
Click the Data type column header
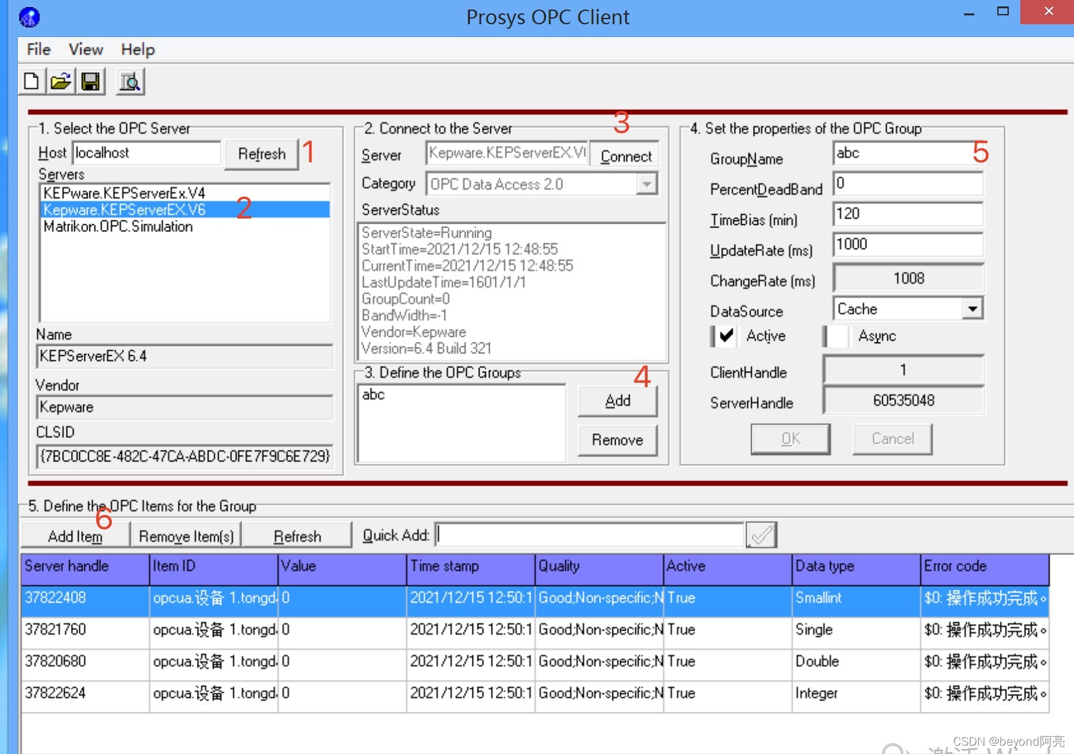pos(856,569)
